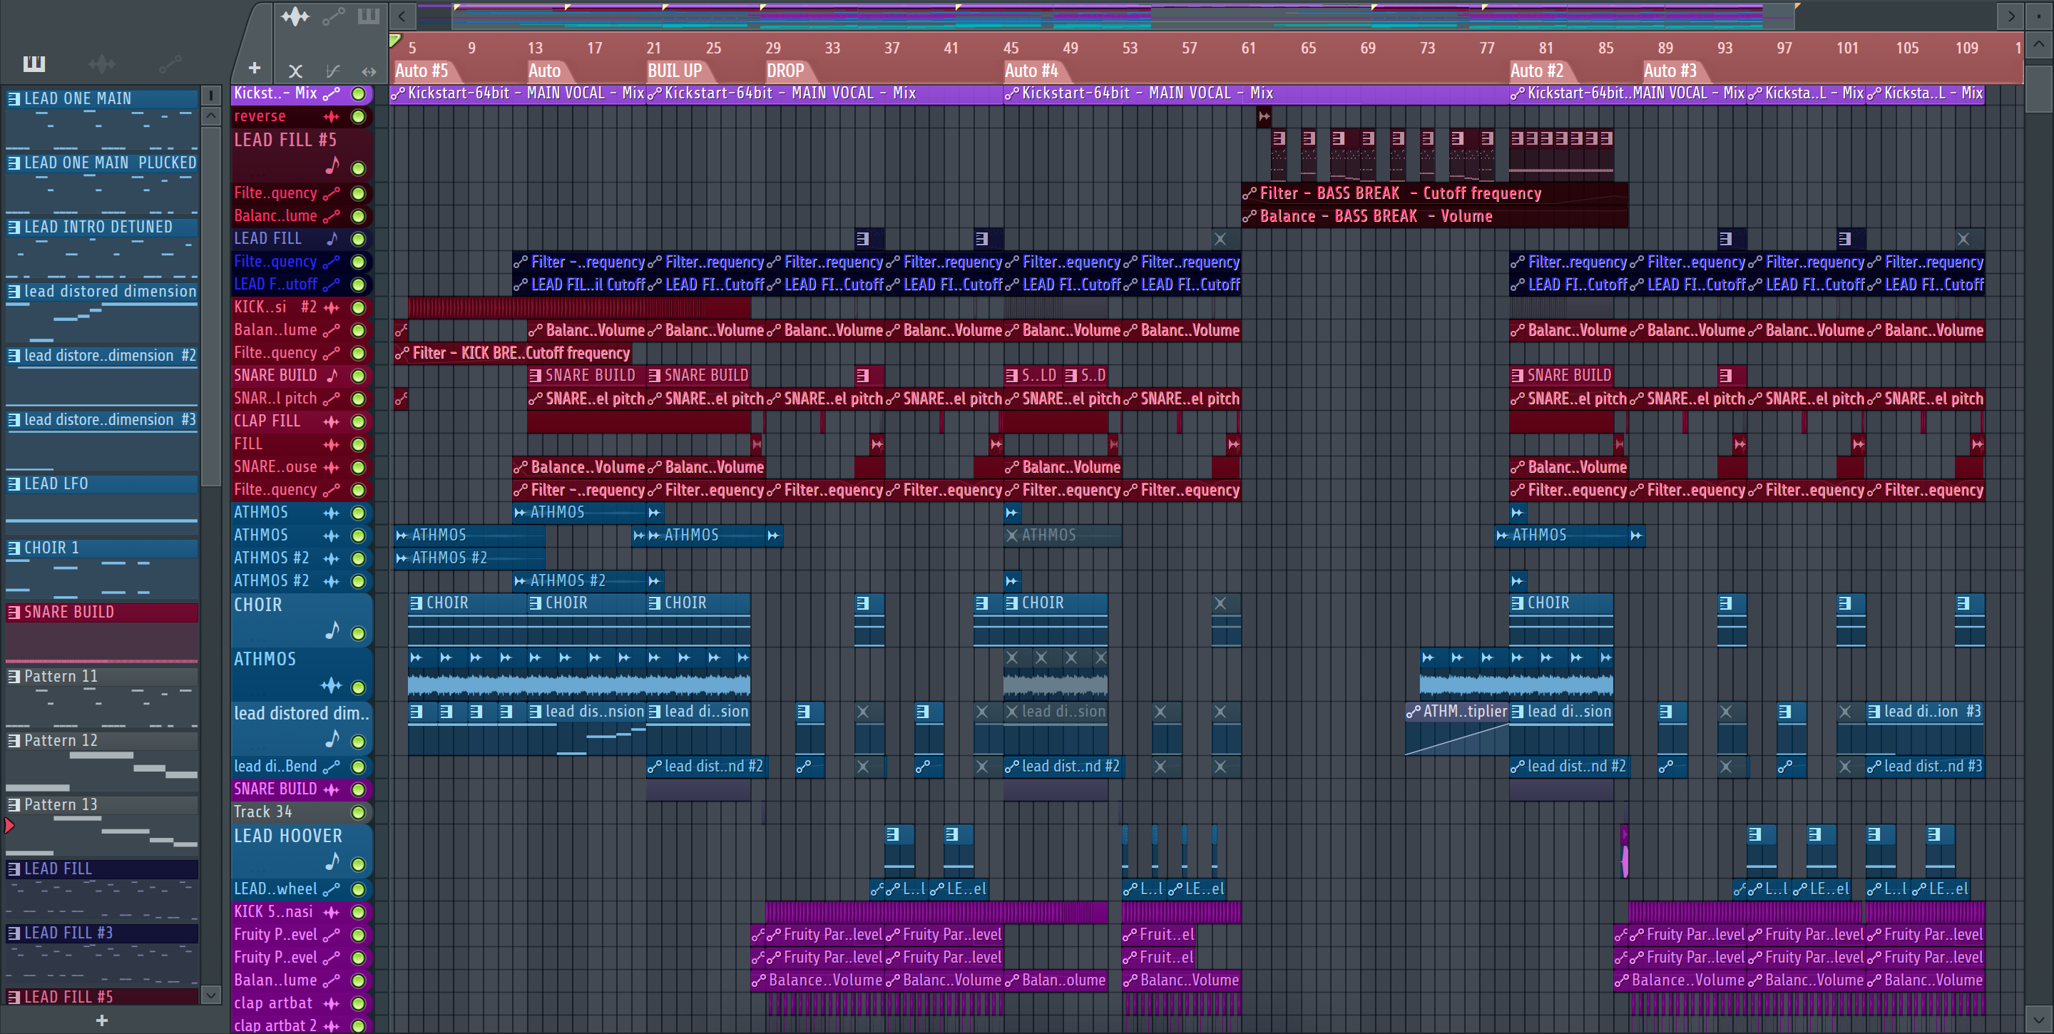Jump to the DROP timeline marker
This screenshot has height=1034, width=2054.
[x=785, y=71]
